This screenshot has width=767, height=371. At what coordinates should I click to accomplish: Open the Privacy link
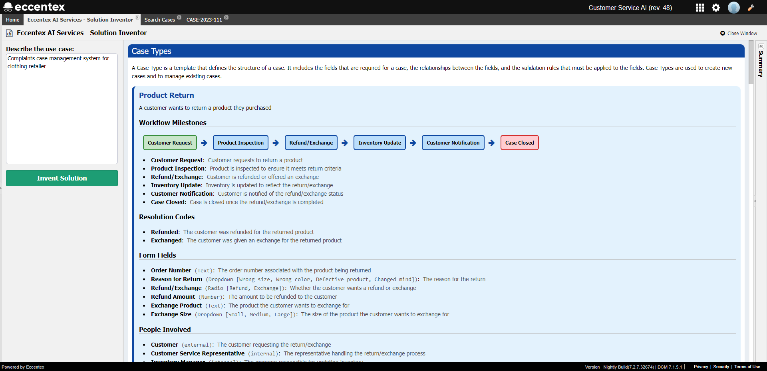[701, 367]
